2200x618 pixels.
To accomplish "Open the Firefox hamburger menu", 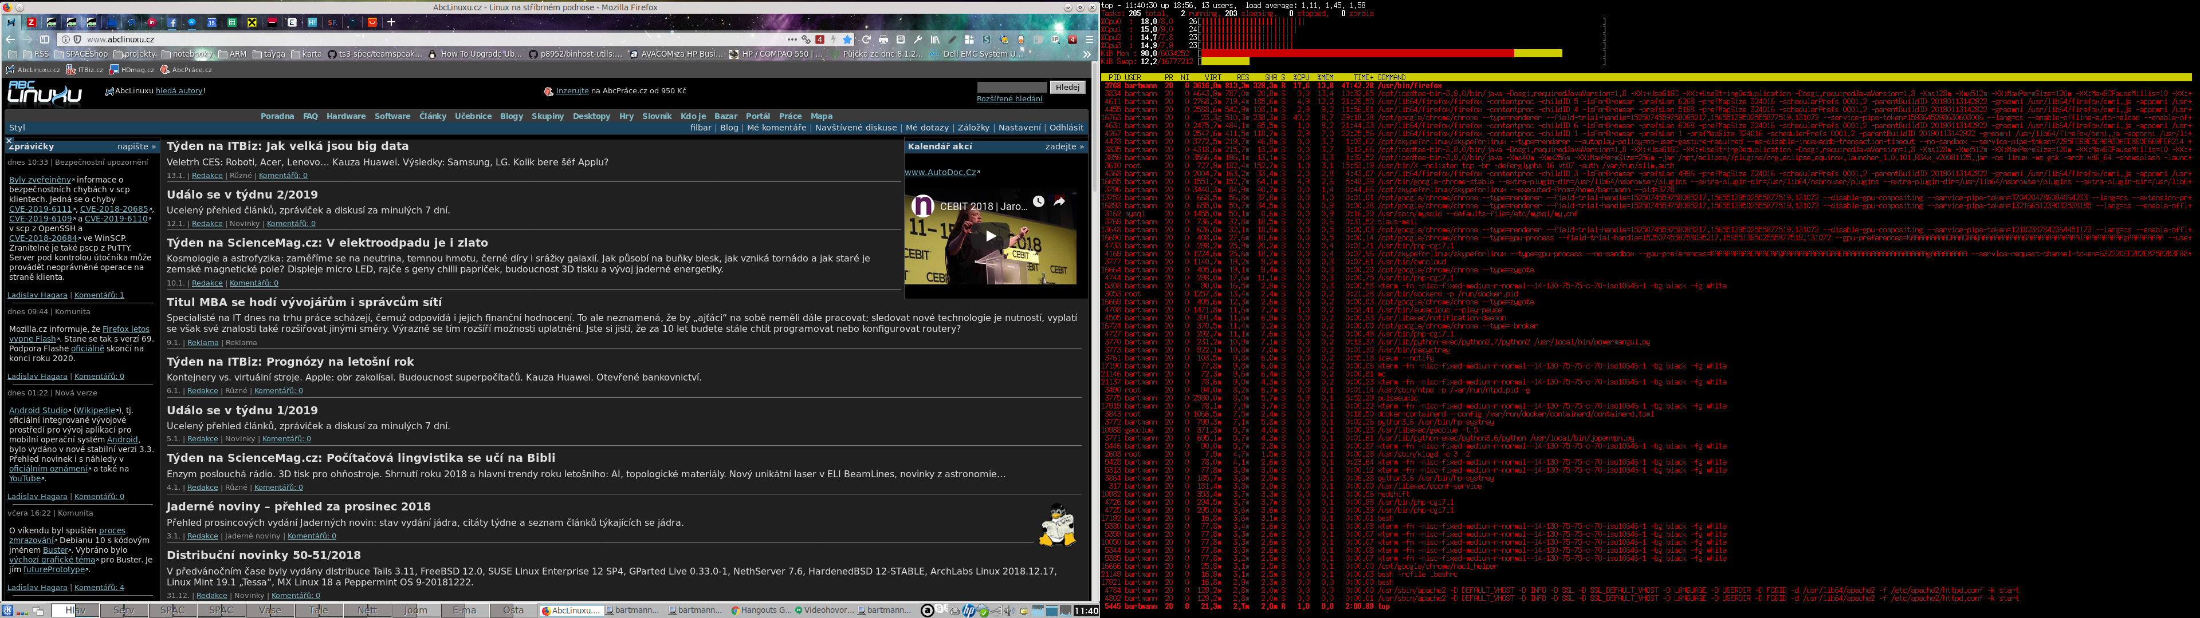I will point(1090,39).
